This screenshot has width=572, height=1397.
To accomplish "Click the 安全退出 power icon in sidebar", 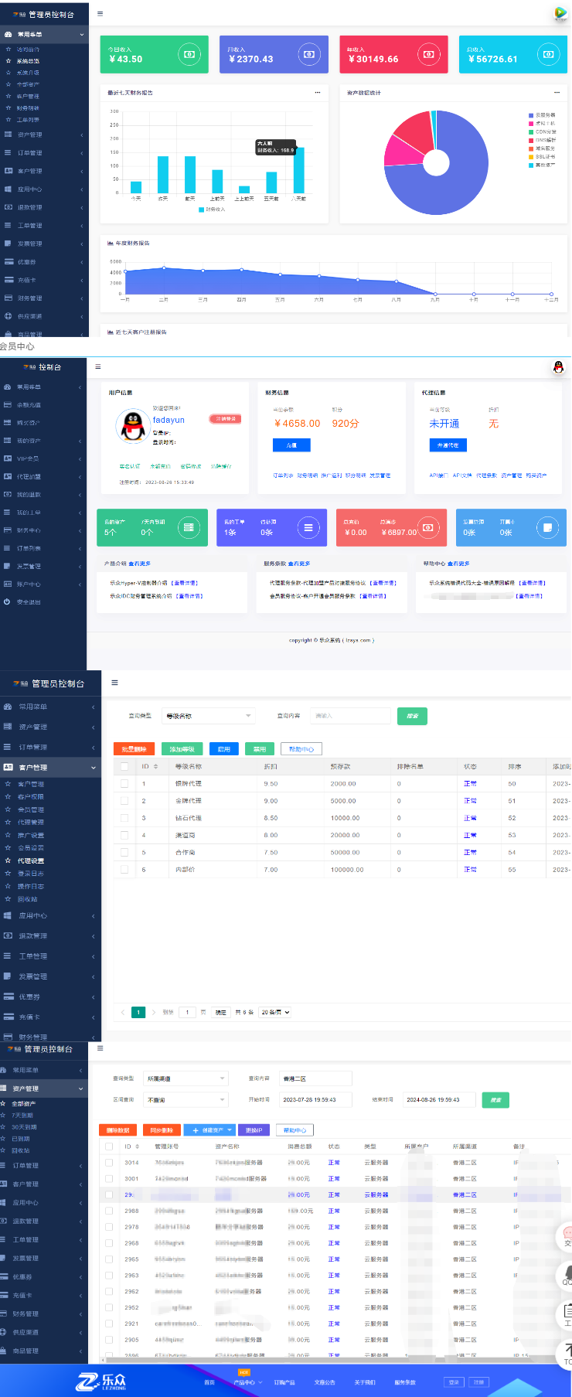I will point(7,601).
